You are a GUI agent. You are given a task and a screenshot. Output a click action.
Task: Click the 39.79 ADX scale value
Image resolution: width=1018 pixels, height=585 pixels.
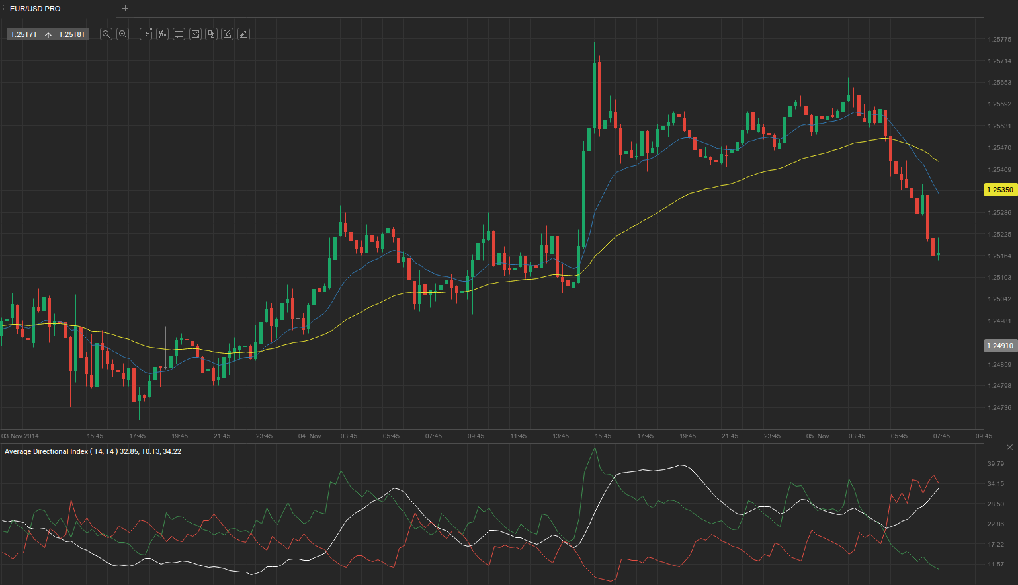pyautogui.click(x=996, y=464)
